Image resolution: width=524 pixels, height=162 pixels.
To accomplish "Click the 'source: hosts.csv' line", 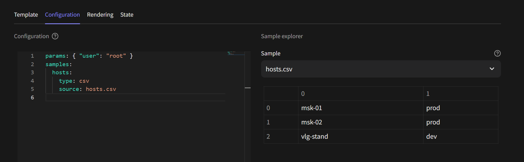I will pos(87,89).
